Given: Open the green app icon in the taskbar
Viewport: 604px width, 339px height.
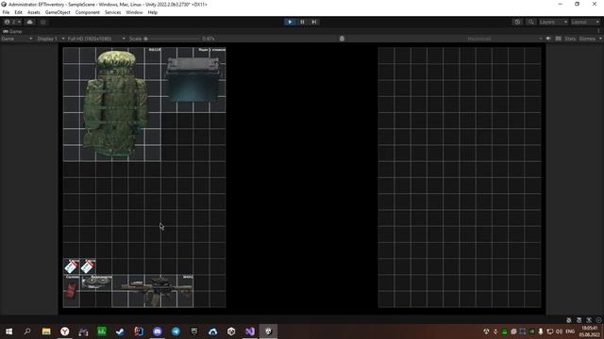Looking at the screenshot, I should tap(102, 331).
